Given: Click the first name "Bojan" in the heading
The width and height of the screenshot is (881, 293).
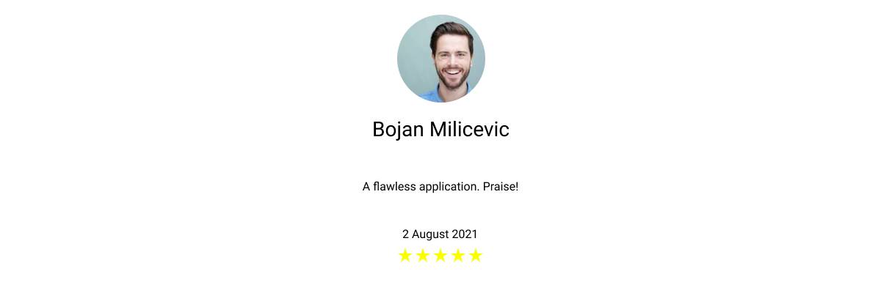Looking at the screenshot, I should (399, 130).
